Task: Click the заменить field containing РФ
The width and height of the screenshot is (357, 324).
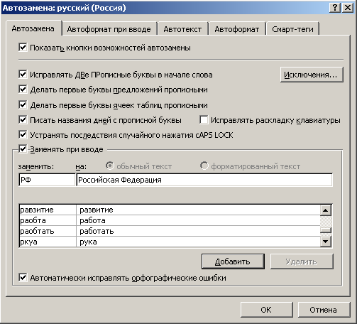Action: tap(47, 180)
